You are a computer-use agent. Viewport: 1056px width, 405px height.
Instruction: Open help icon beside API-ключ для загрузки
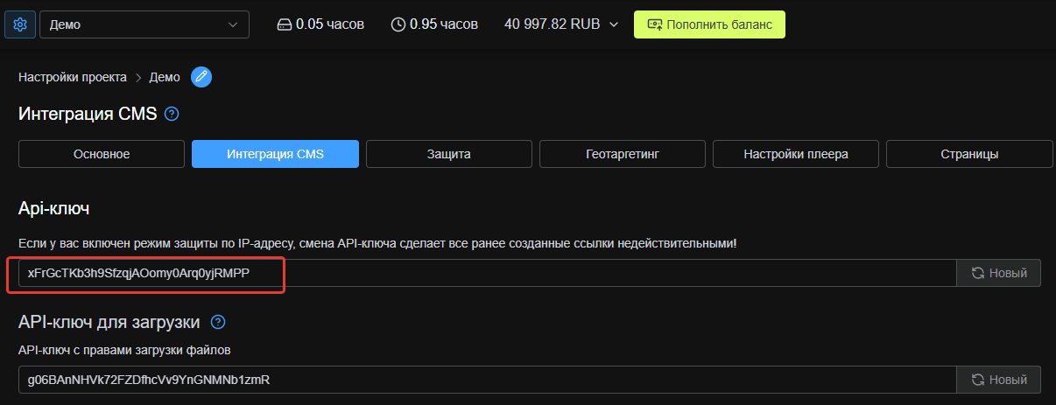(x=219, y=322)
